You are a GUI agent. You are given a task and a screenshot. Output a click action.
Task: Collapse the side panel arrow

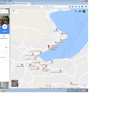click(10, 11)
